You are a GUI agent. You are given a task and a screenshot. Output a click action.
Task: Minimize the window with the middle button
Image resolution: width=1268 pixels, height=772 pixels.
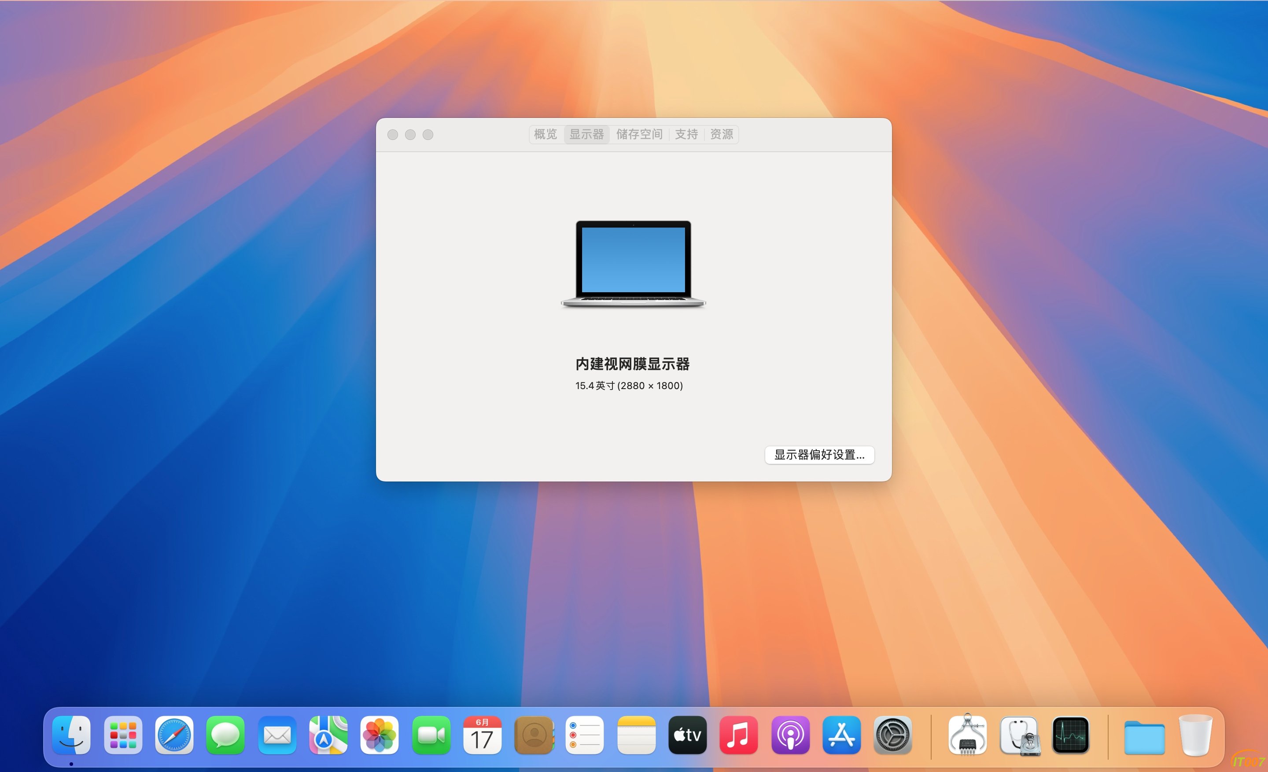[x=410, y=135]
